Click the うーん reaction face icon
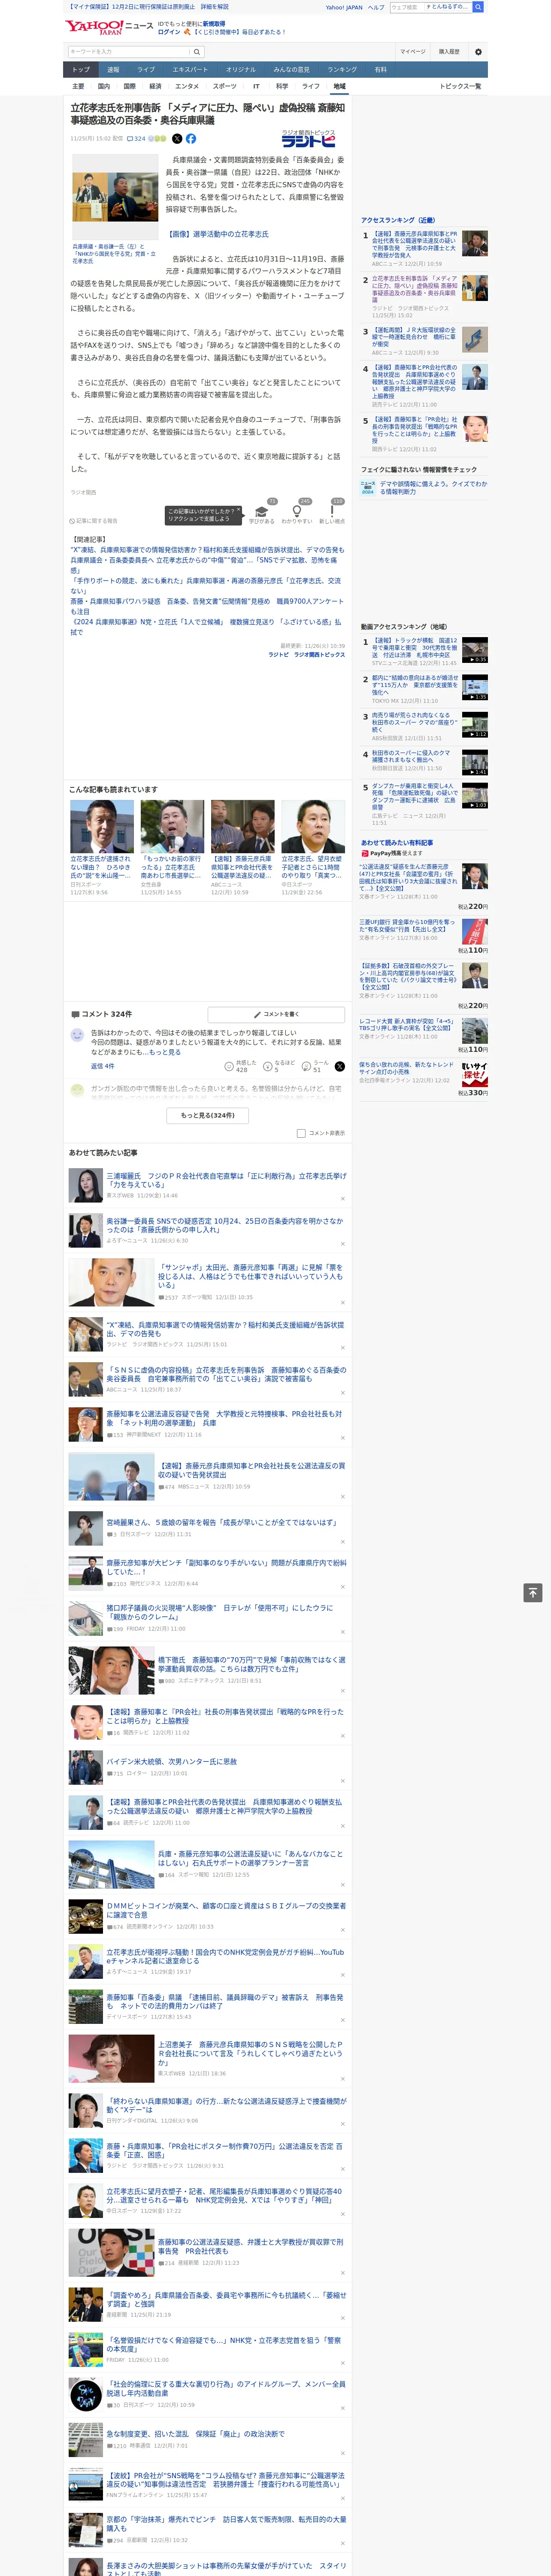Image resolution: width=551 pixels, height=2576 pixels. (x=306, y=1066)
